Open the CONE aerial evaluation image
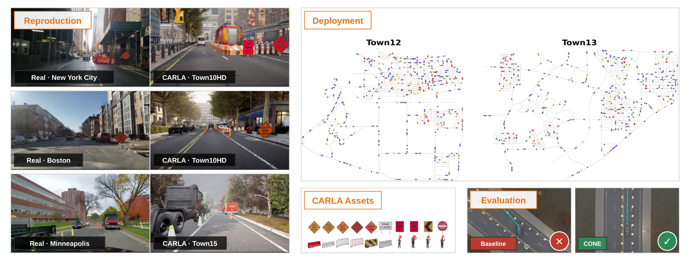Screen dimensions: 690x266 point(627,220)
